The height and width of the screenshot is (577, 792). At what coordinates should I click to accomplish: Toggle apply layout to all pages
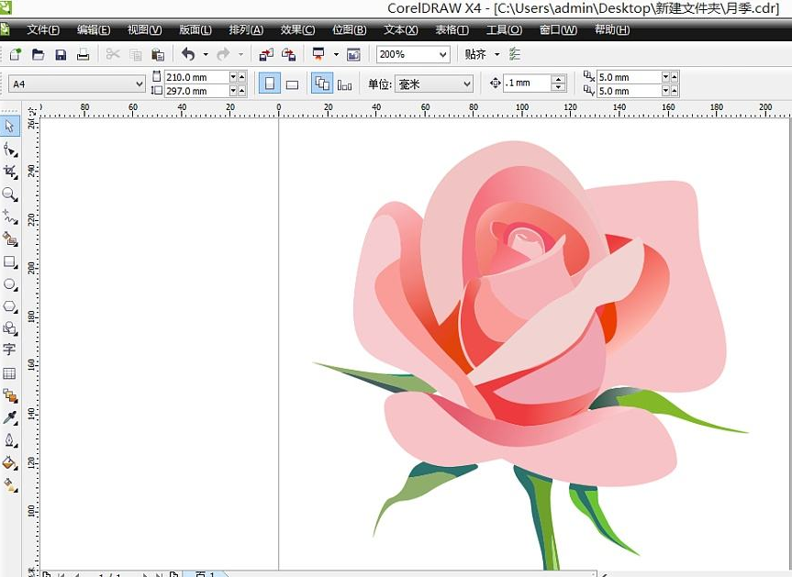pyautogui.click(x=322, y=84)
